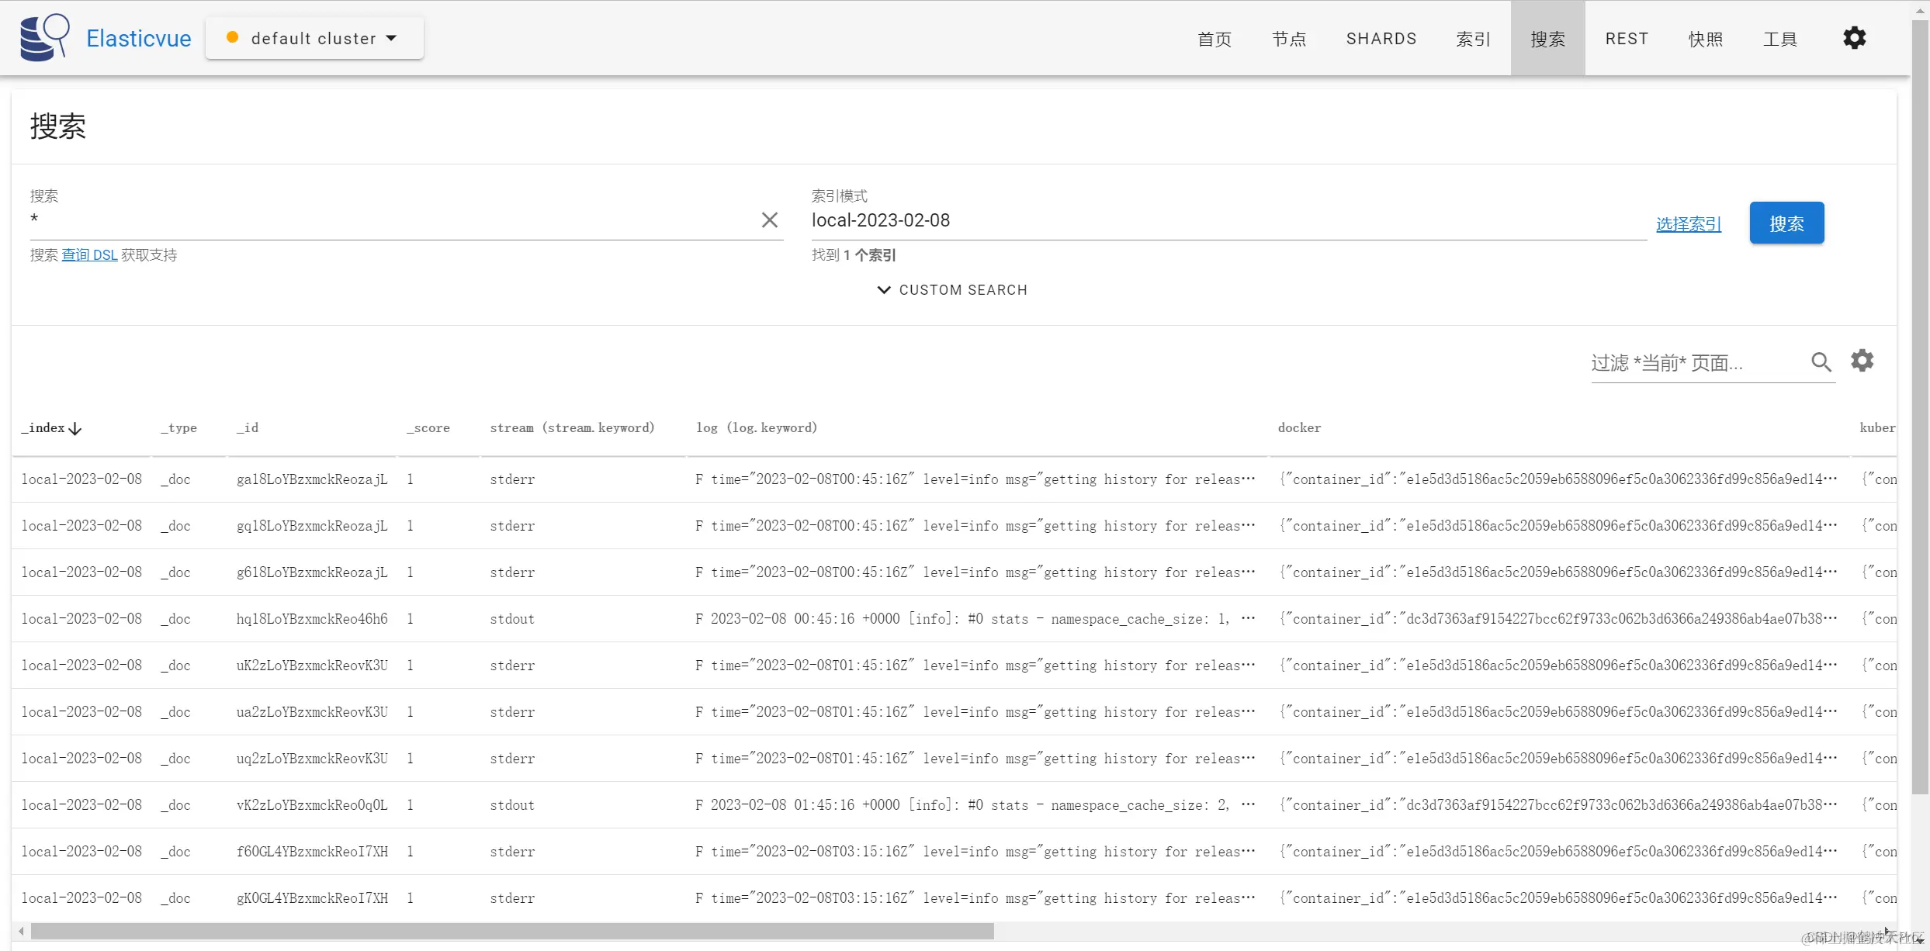The width and height of the screenshot is (1930, 951).
Task: Open the 查询 DSL help link
Action: pyautogui.click(x=89, y=255)
